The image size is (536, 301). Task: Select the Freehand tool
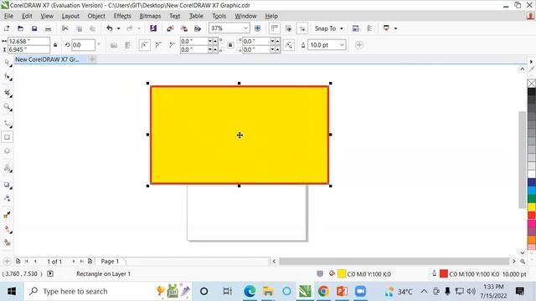click(x=8, y=124)
